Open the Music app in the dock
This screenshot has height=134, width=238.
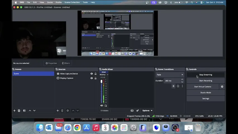[96, 128]
